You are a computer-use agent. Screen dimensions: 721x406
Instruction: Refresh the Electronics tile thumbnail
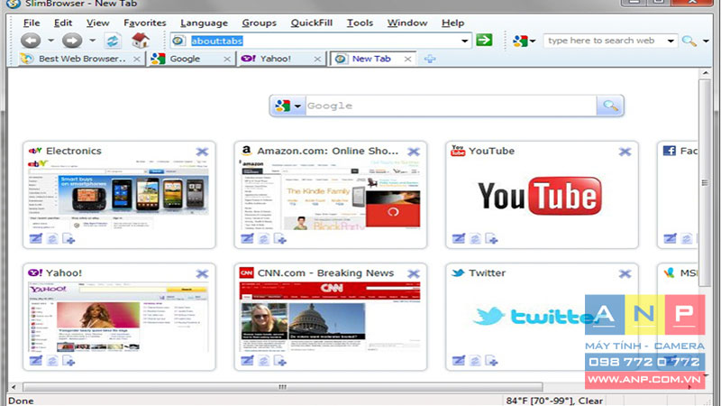(x=52, y=238)
